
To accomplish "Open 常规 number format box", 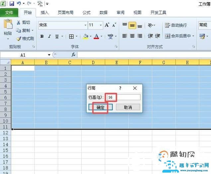I will (205, 25).
